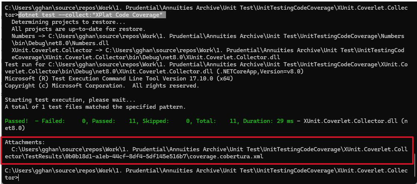Viewport: 417px width, 184px height.
Task: Click the Microsoft Corporation copyright line
Action: coord(101,86)
